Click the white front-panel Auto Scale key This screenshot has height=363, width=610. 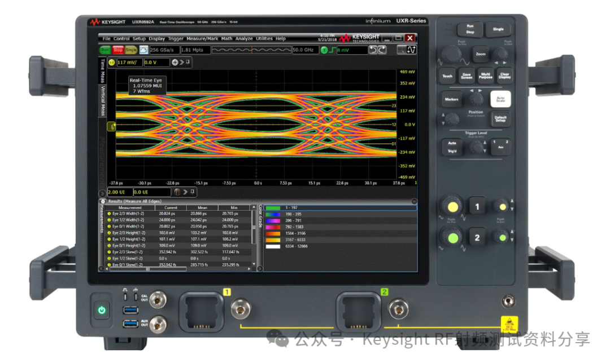[x=500, y=99]
